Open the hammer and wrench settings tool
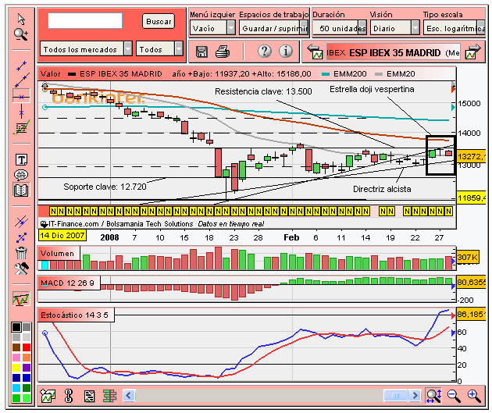 21,269
